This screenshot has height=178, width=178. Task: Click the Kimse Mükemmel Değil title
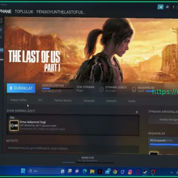(x=33, y=122)
